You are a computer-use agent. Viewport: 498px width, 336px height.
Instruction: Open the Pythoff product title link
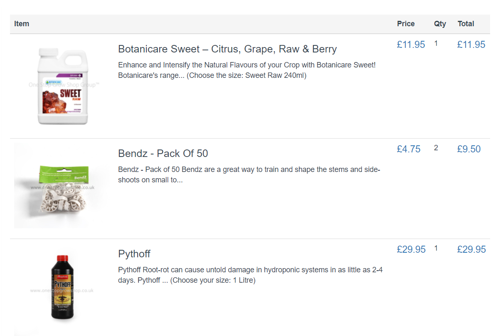coord(134,254)
